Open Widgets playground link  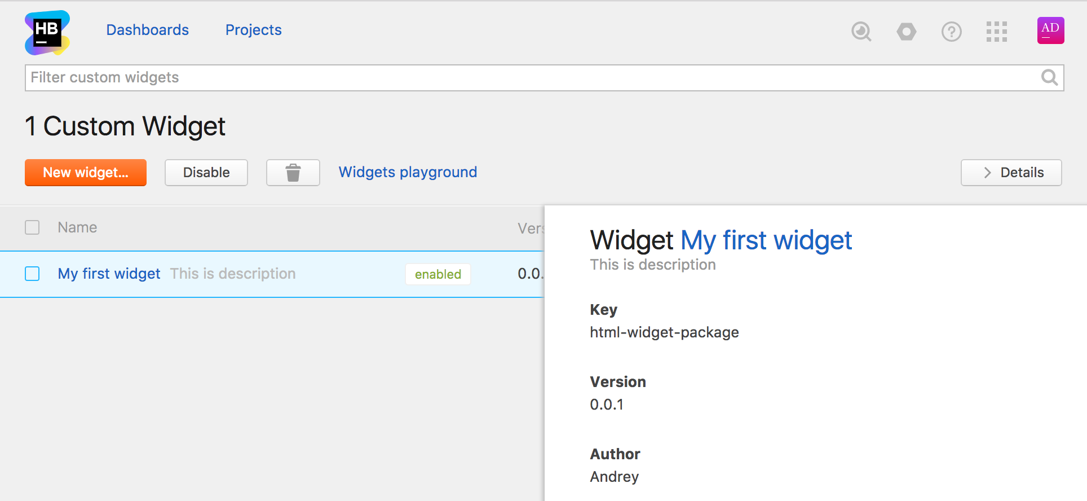408,172
